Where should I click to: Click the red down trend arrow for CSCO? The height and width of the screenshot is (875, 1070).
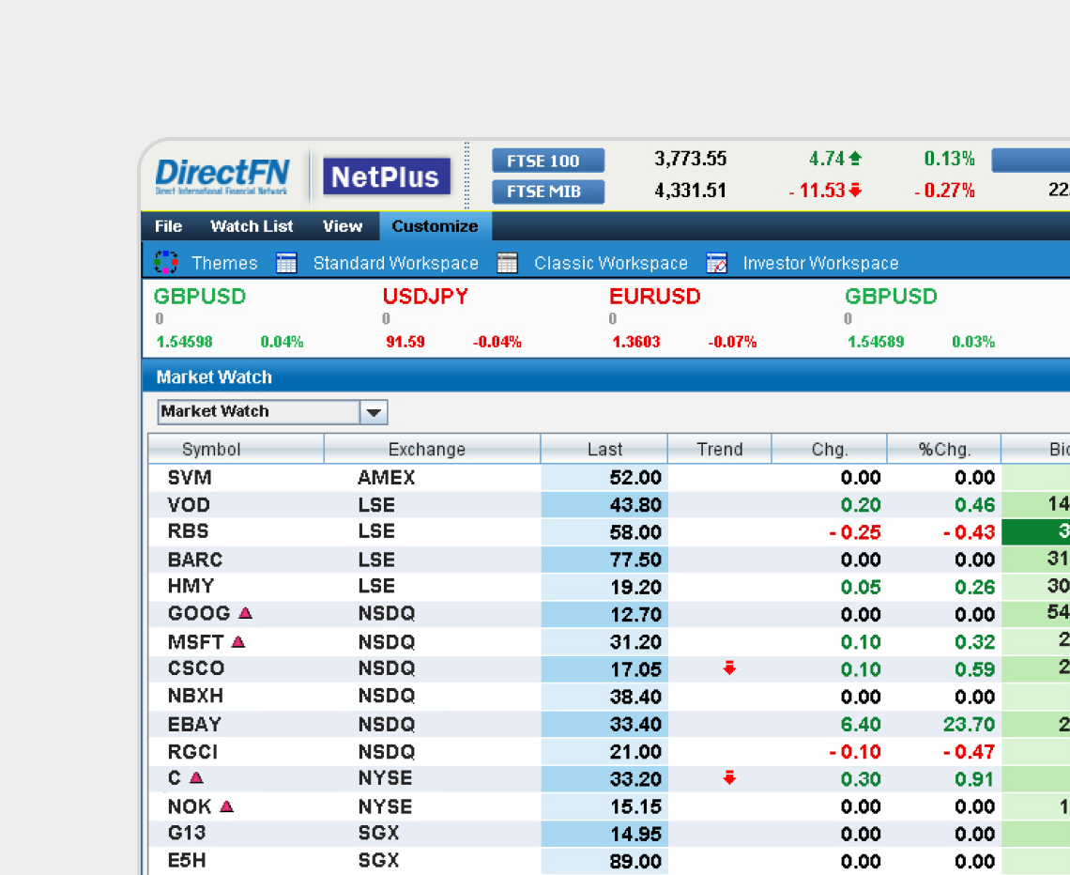(729, 668)
